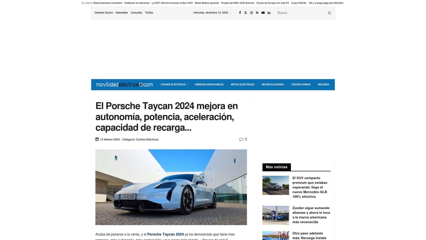Open the Instagram profile icon
This screenshot has height=240, width=426.
pyautogui.click(x=251, y=12)
